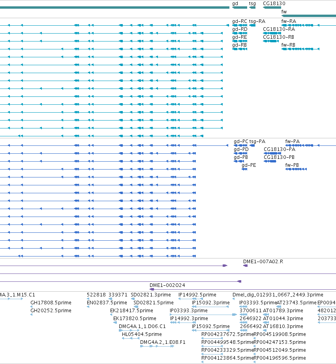Open protein gd-PB
336x364 pixels.
click(241, 157)
